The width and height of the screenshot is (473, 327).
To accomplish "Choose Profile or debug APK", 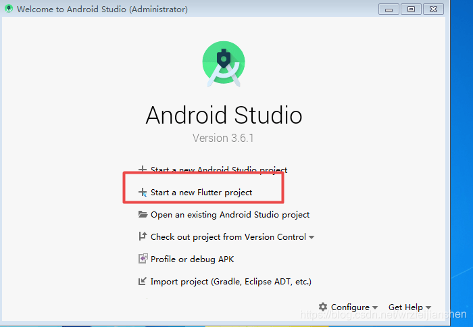I will (192, 259).
